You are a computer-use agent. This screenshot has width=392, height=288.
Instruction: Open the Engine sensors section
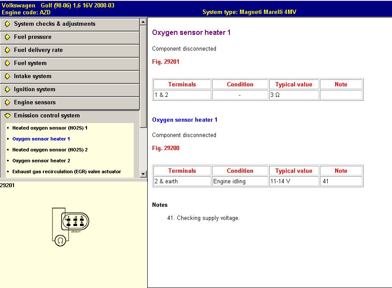pos(35,103)
